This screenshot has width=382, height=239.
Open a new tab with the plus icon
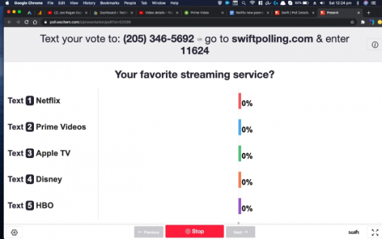[368, 12]
